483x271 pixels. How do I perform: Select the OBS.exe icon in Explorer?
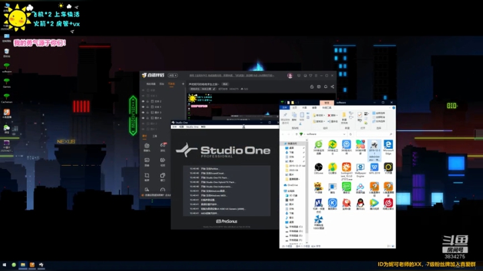[319, 167]
